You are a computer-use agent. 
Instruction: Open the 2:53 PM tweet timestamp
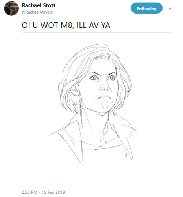(29, 192)
